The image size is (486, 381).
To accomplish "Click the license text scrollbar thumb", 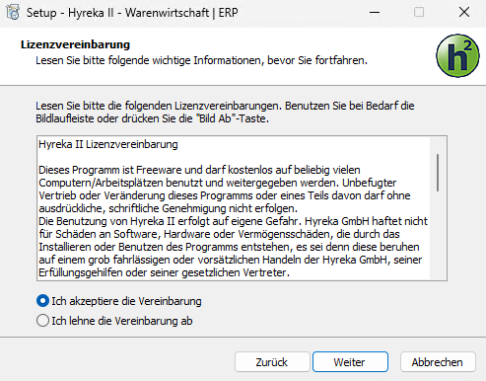I will point(438,173).
